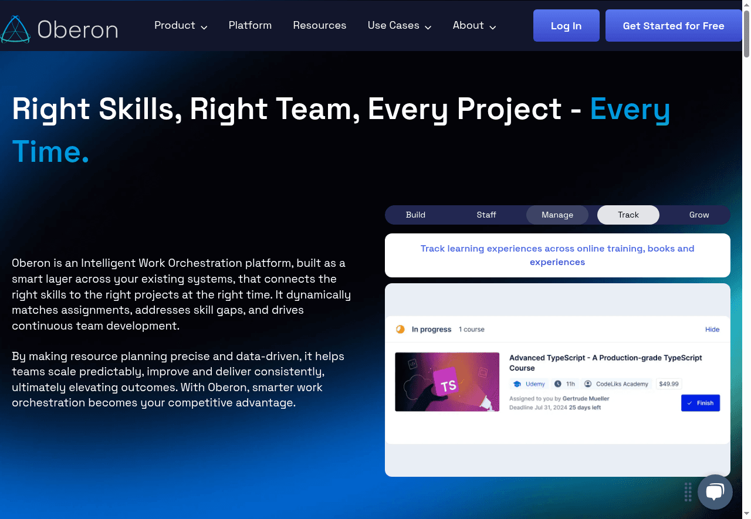
Task: Go to the Platform menu item
Action: pos(250,25)
